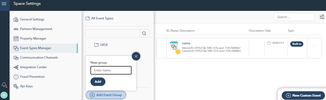
Task: Open the EC user avatar
Action: pos(4,95)
